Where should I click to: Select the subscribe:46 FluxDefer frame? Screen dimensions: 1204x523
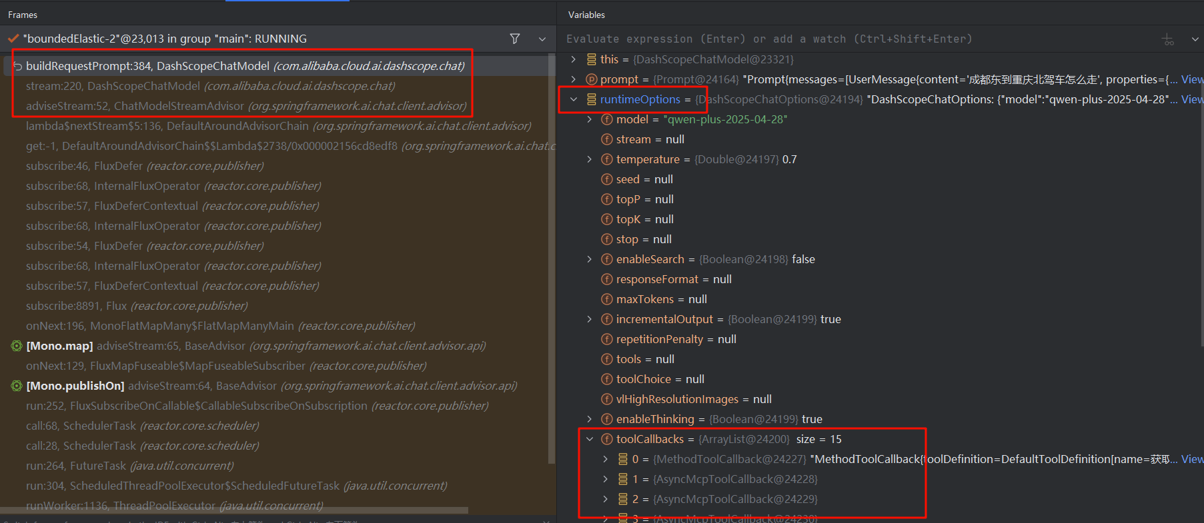[145, 166]
